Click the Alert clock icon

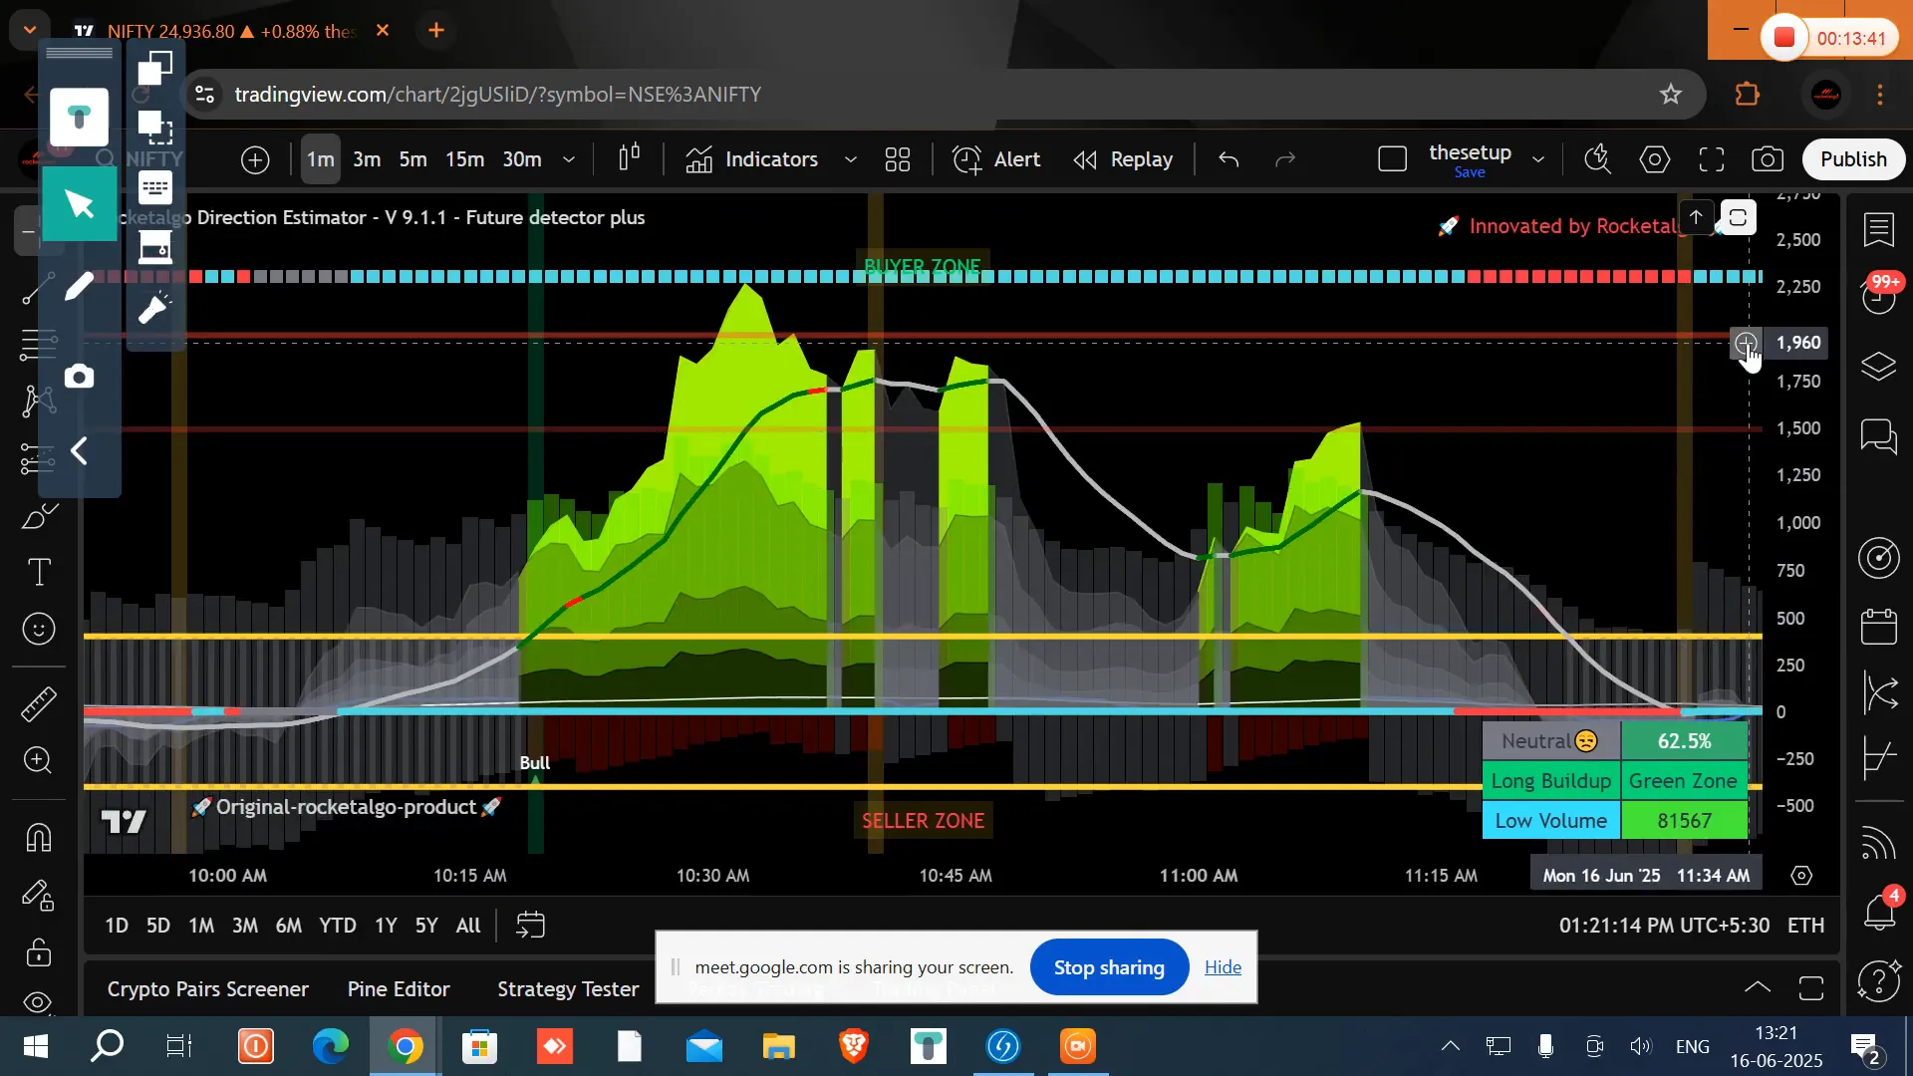[966, 159]
